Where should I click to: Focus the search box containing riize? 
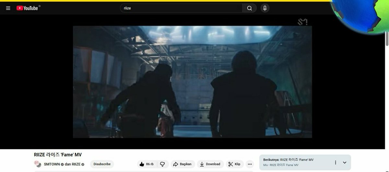click(x=181, y=8)
